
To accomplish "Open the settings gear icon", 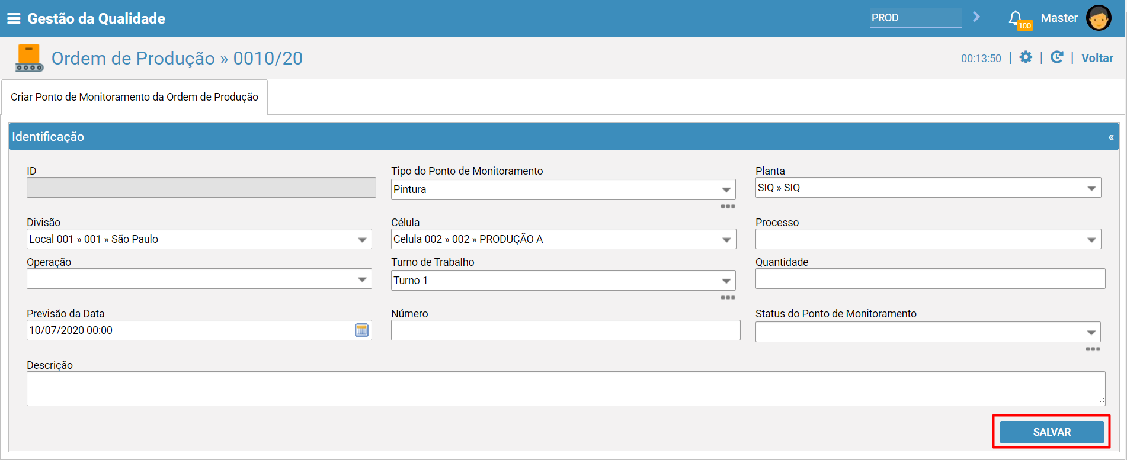I will [x=1026, y=57].
